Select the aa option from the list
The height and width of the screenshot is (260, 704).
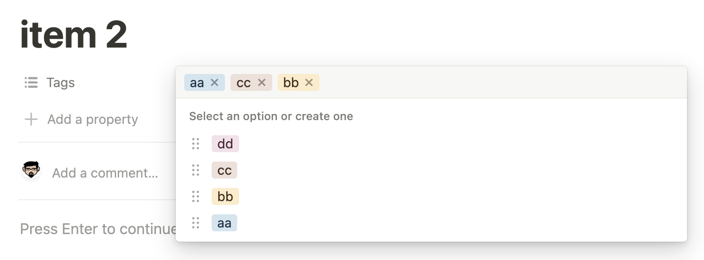[x=224, y=223]
